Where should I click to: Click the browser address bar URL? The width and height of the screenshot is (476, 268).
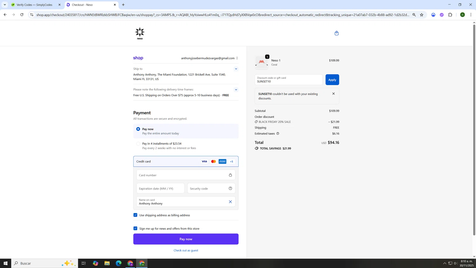223,15
